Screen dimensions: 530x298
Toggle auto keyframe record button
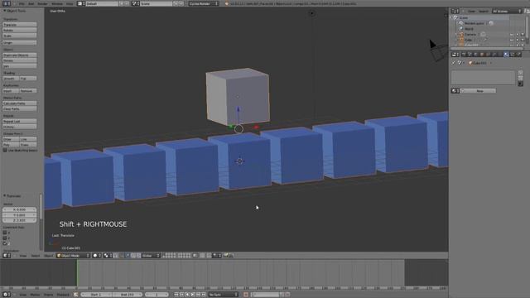click(x=246, y=295)
